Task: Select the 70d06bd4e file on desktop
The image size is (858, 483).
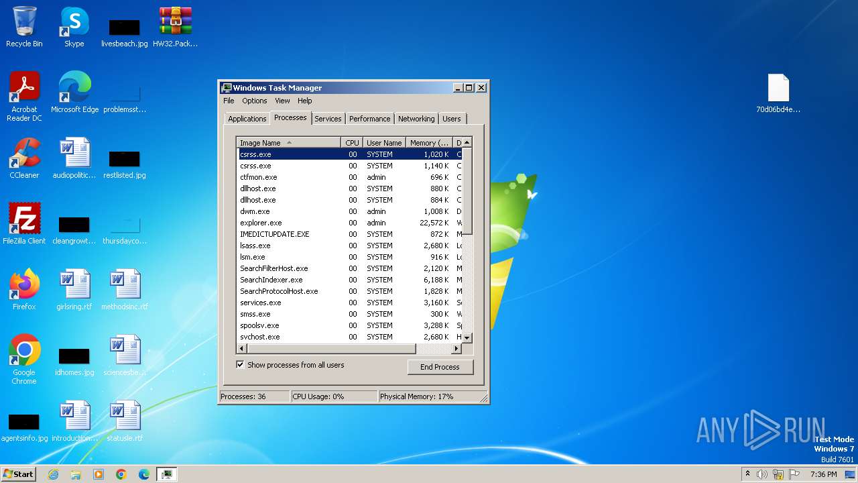Action: tap(778, 93)
